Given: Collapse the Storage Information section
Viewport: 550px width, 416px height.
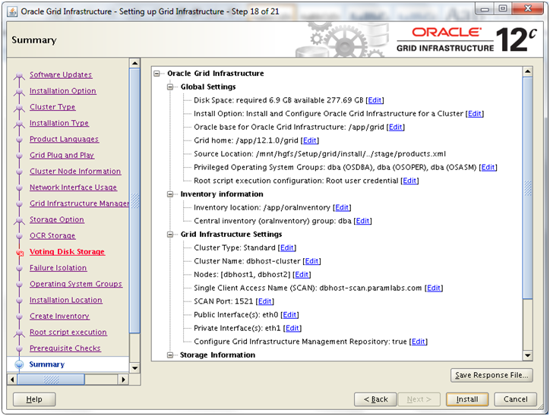Looking at the screenshot, I should click(x=170, y=355).
